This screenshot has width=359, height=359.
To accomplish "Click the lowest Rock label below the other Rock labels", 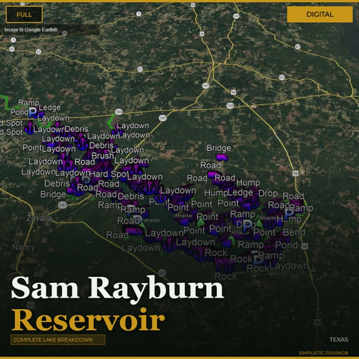I will click(225, 277).
